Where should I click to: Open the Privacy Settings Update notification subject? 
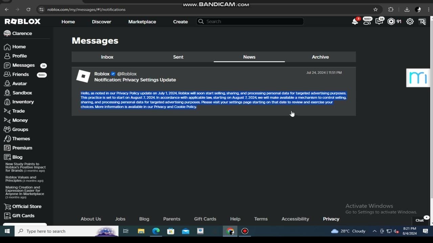(135, 80)
